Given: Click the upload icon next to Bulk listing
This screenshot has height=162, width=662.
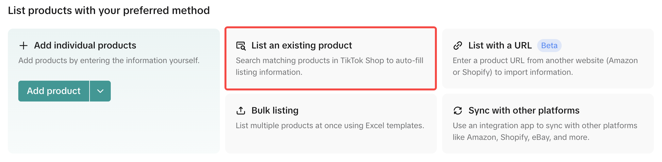Looking at the screenshot, I should pyautogui.click(x=241, y=111).
